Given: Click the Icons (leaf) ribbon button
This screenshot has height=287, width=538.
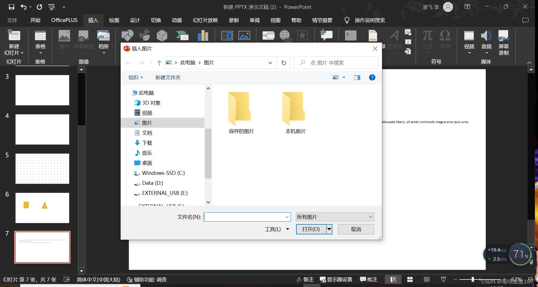Looking at the screenshot, I should pyautogui.click(x=145, y=36).
